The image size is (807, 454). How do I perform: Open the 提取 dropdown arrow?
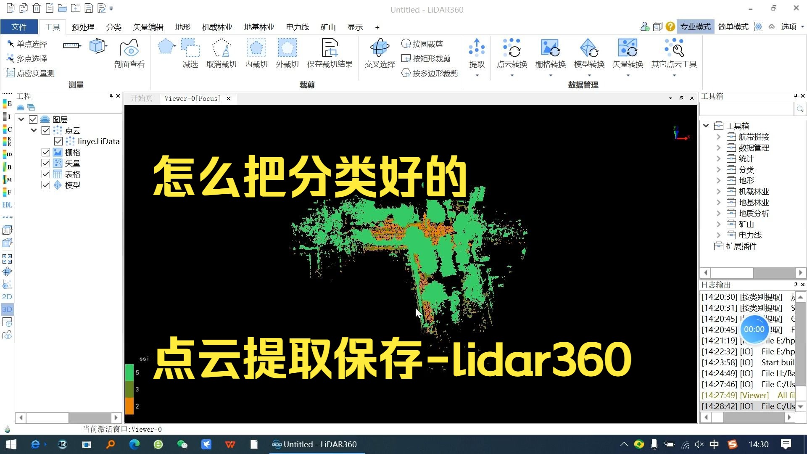point(477,76)
